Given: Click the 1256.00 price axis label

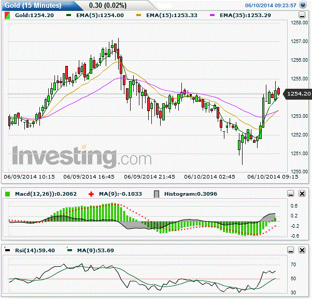Looking at the screenshot, I should pyautogui.click(x=299, y=60).
